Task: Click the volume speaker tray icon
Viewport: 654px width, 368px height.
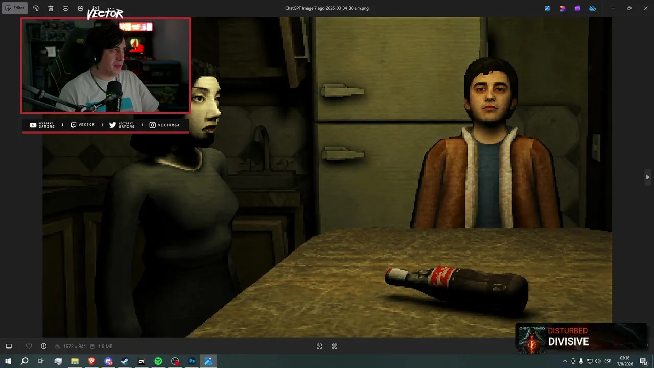Action: point(598,361)
